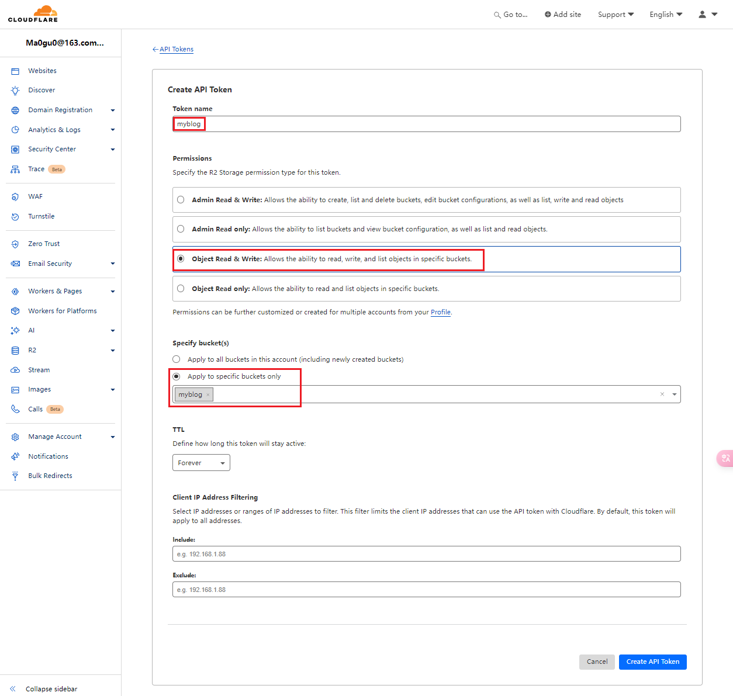The image size is (733, 696).
Task: Click the Go to search magnifier icon
Action: (497, 15)
